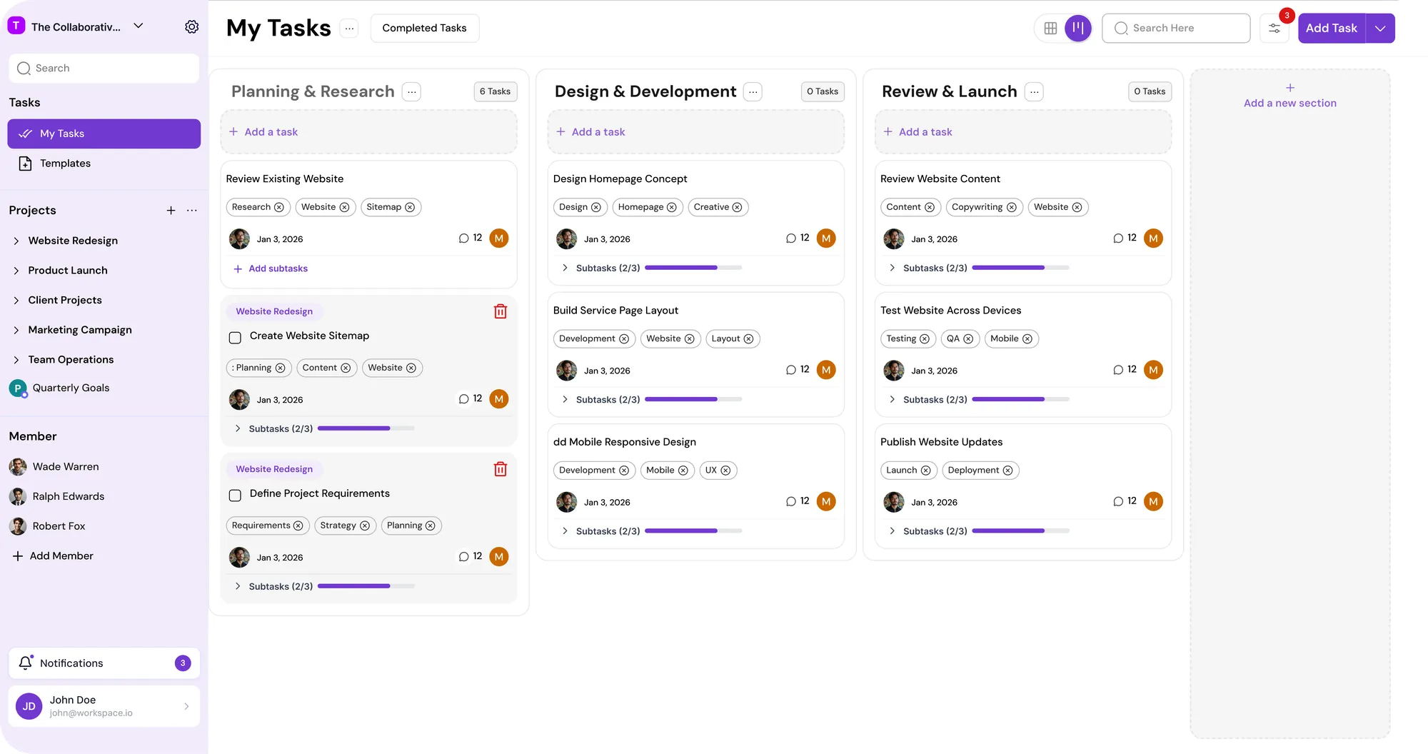Click progress bar on Build Service Page Layout
The height and width of the screenshot is (754, 1428).
tap(693, 399)
